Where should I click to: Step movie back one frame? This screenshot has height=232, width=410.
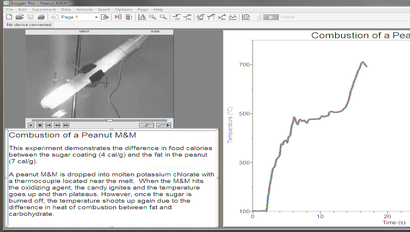click(57, 125)
